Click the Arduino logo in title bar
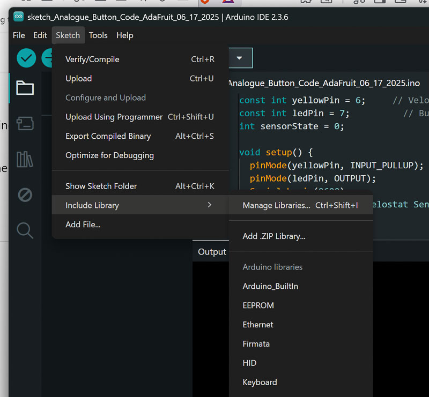The width and height of the screenshot is (429, 397). pos(19,17)
